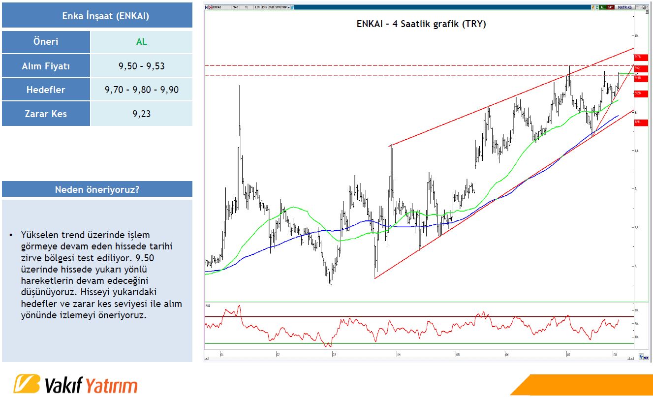Open the dropdown arrow after TMP
The image size is (653, 397).
(289, 7)
